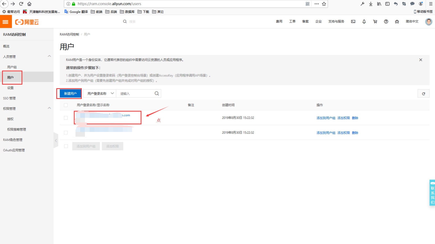Viewport: 435px width, 244px height.
Task: Open the first user's login name link
Action: click(103, 115)
